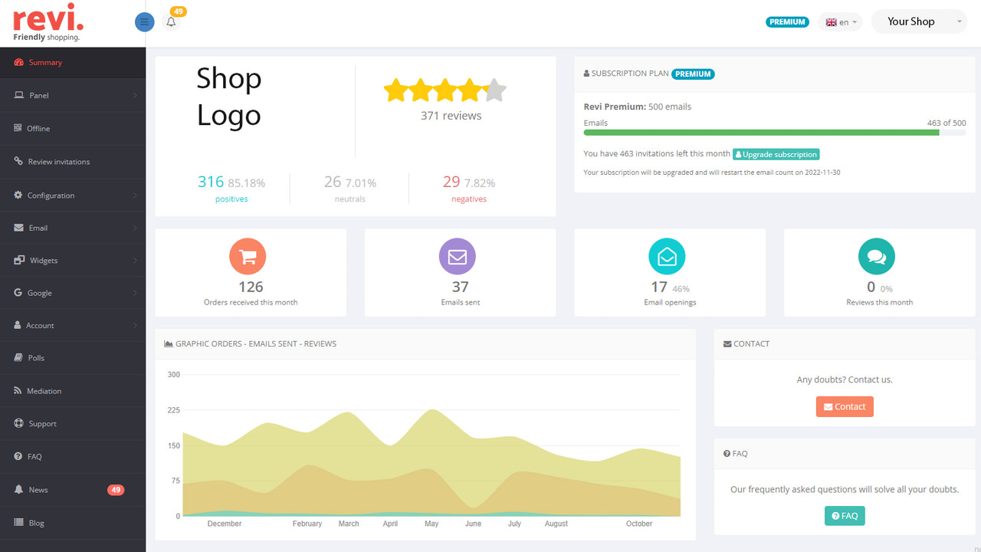This screenshot has height=552, width=981.
Task: Open the Your Shop account dropdown
Action: click(x=920, y=22)
